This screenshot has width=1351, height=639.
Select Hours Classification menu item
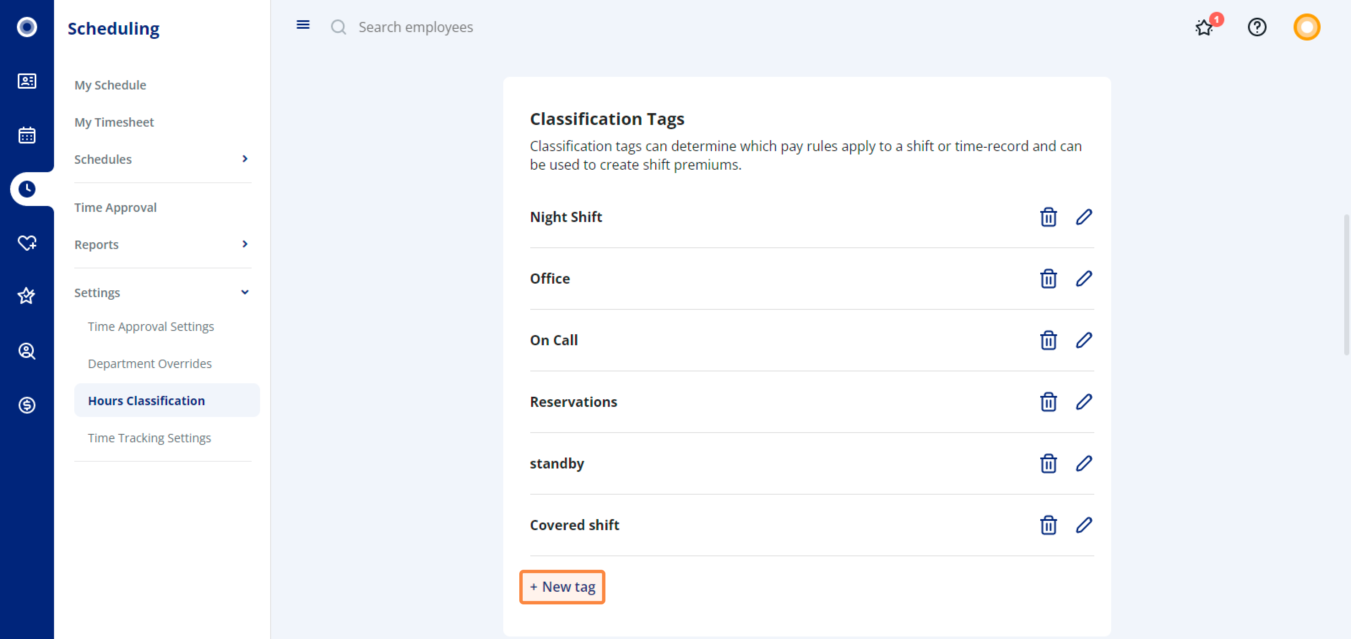point(167,401)
